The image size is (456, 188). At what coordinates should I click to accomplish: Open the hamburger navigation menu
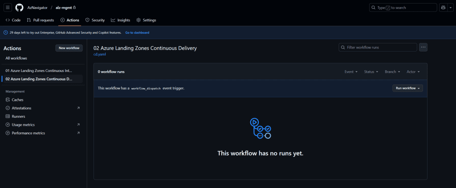pyautogui.click(x=8, y=8)
